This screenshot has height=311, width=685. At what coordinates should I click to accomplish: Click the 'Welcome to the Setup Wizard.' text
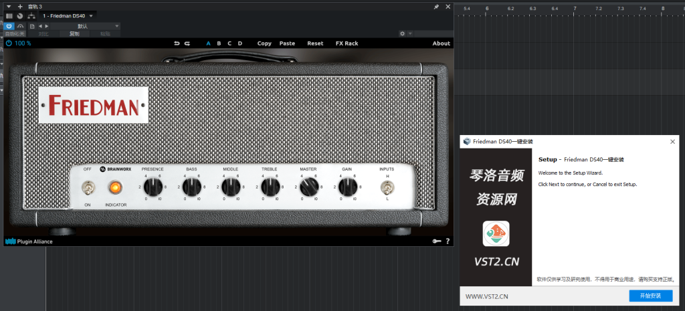(x=570, y=173)
